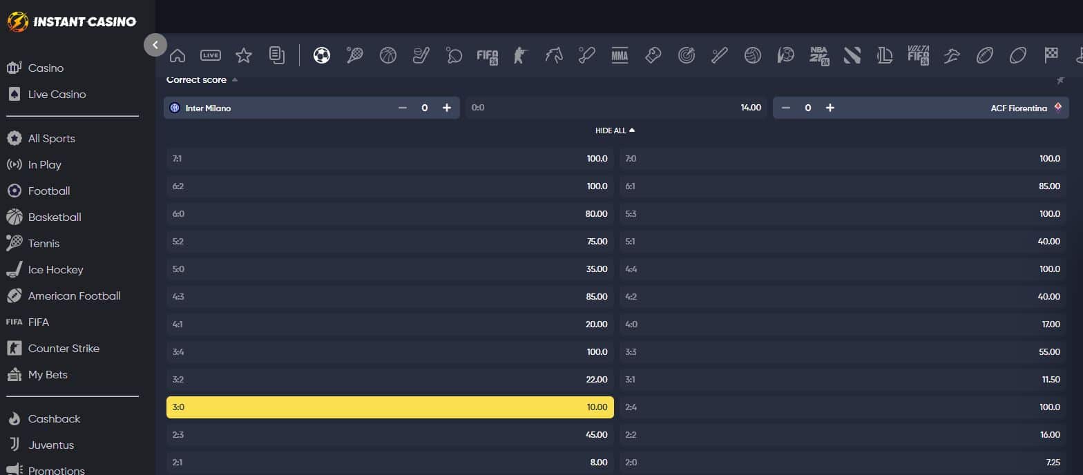Viewport: 1083px width, 475px height.
Task: Pick correct score 7:1 odds
Action: (x=390, y=159)
